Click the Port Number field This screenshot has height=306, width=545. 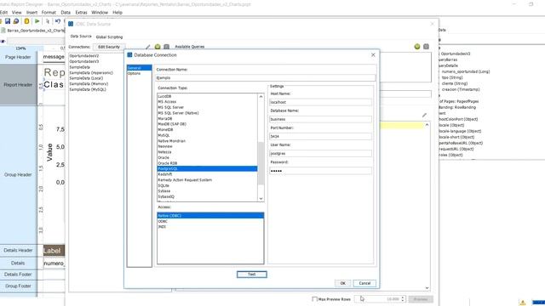pos(320,136)
